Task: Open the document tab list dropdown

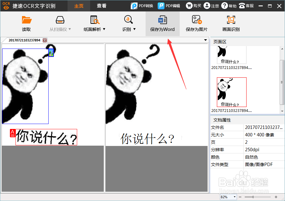Action: pos(205,40)
